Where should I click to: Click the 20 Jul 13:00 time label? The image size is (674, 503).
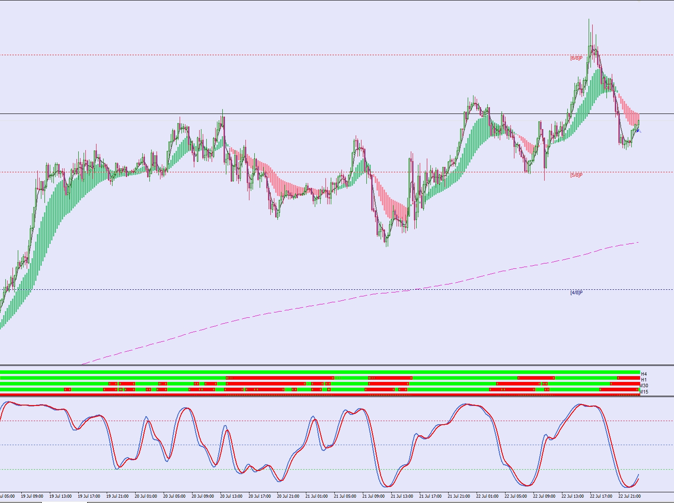click(x=231, y=496)
